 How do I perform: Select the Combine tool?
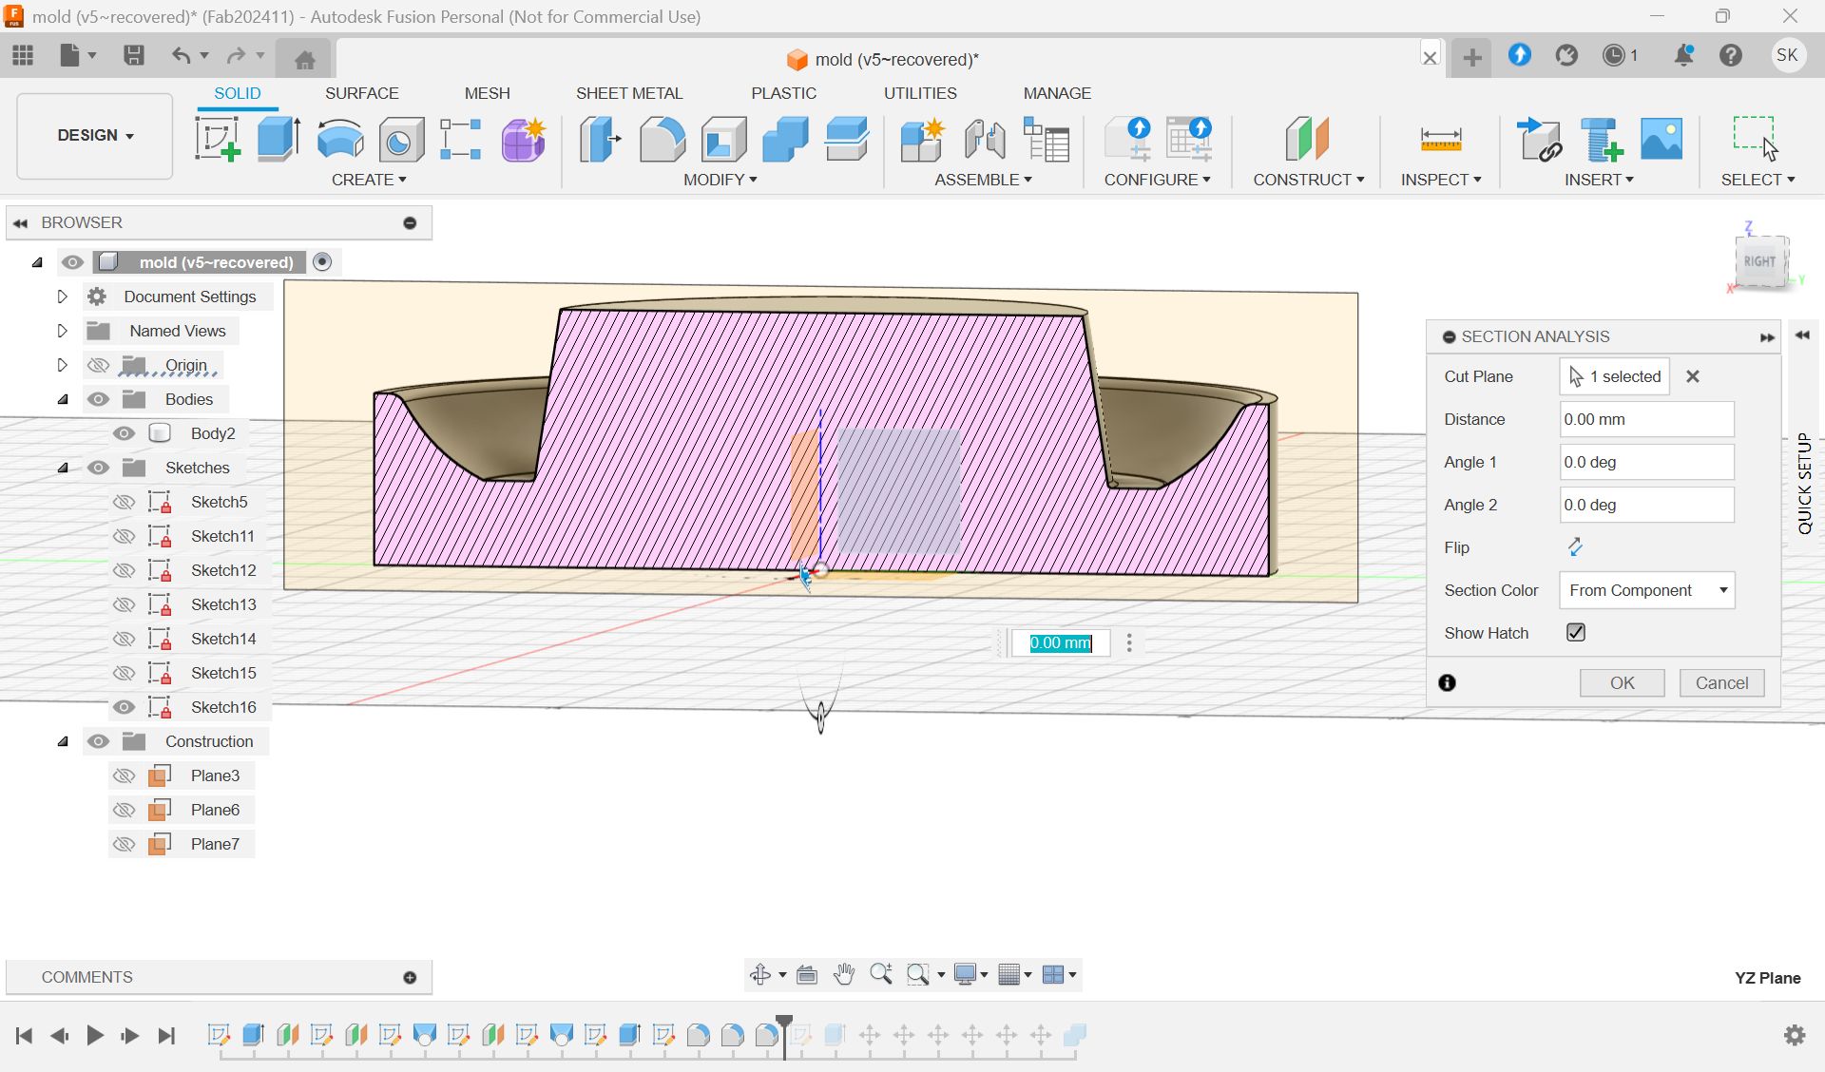(x=785, y=139)
